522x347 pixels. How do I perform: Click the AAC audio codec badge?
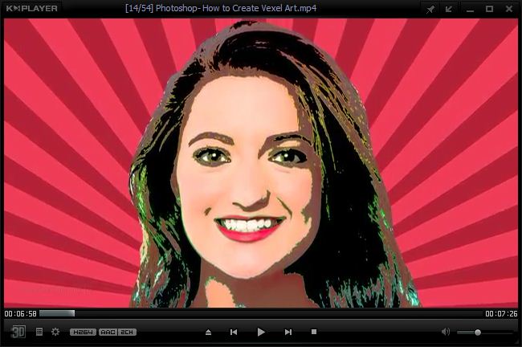click(x=108, y=332)
